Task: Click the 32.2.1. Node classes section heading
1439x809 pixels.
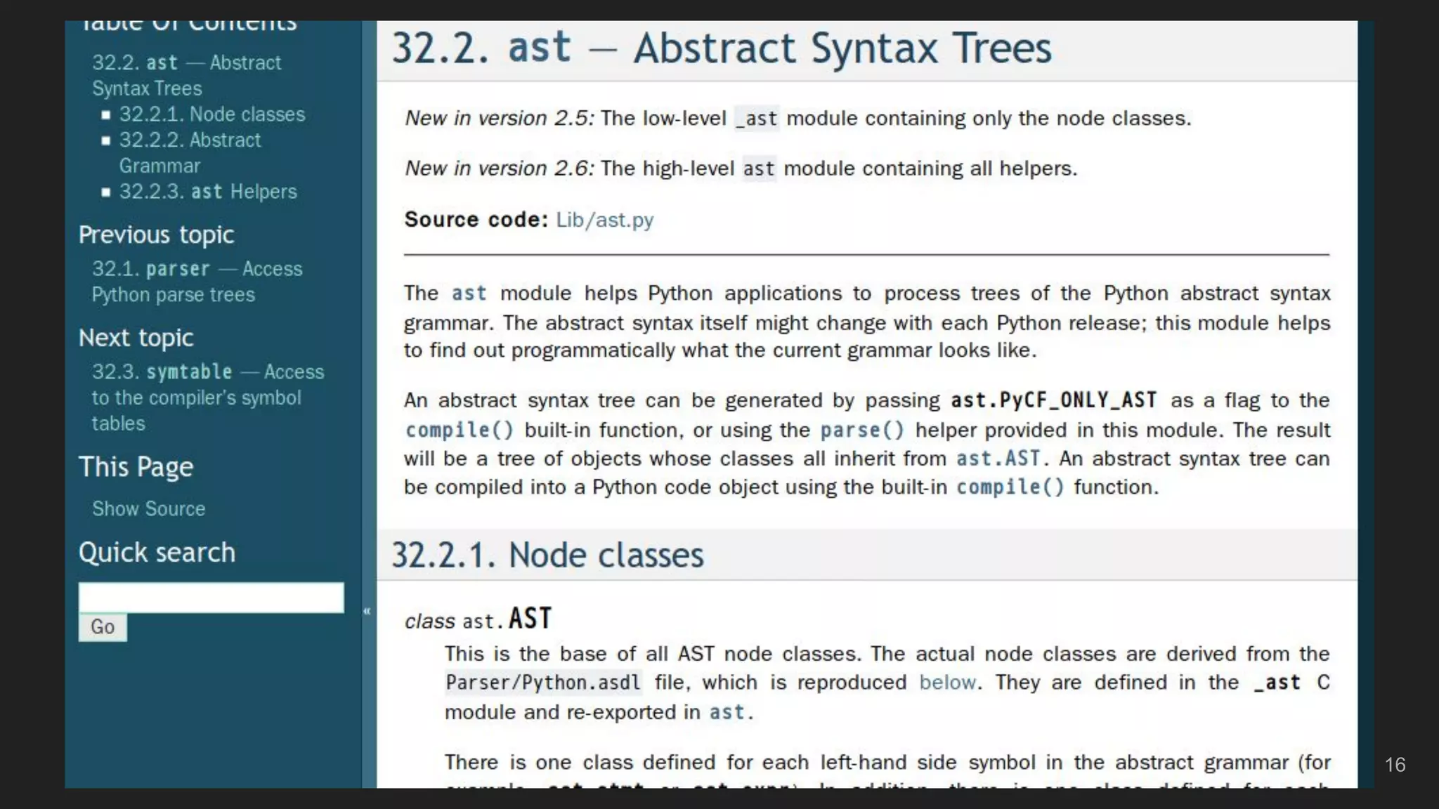Action: (x=547, y=555)
